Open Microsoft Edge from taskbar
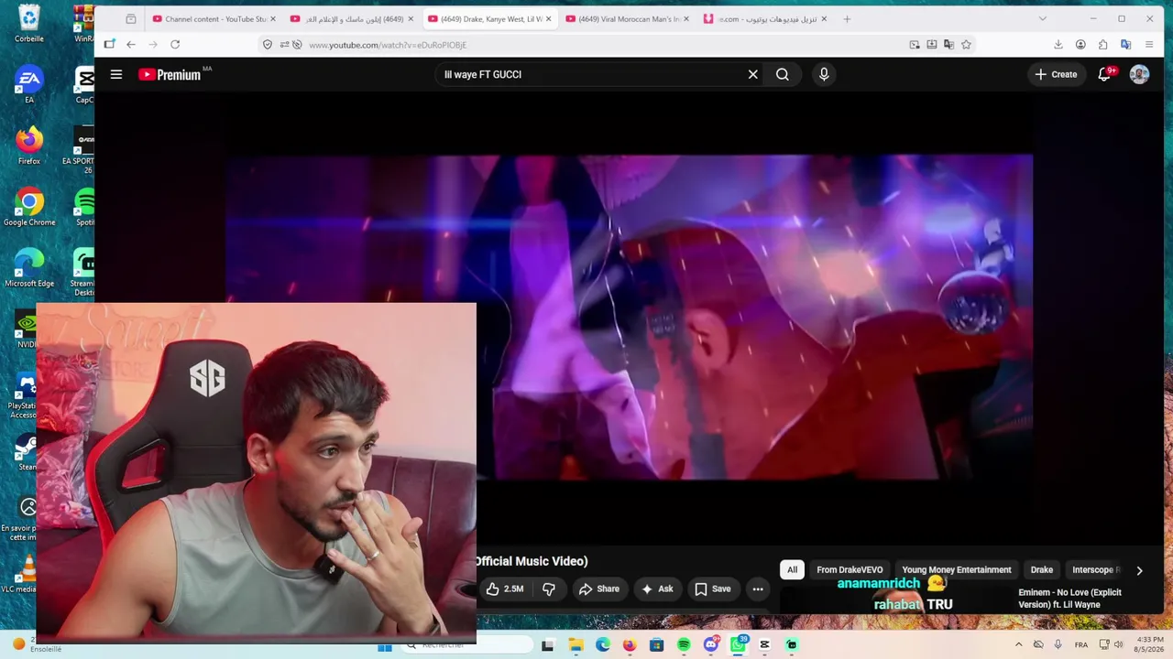Image resolution: width=1173 pixels, height=659 pixels. pos(603,645)
